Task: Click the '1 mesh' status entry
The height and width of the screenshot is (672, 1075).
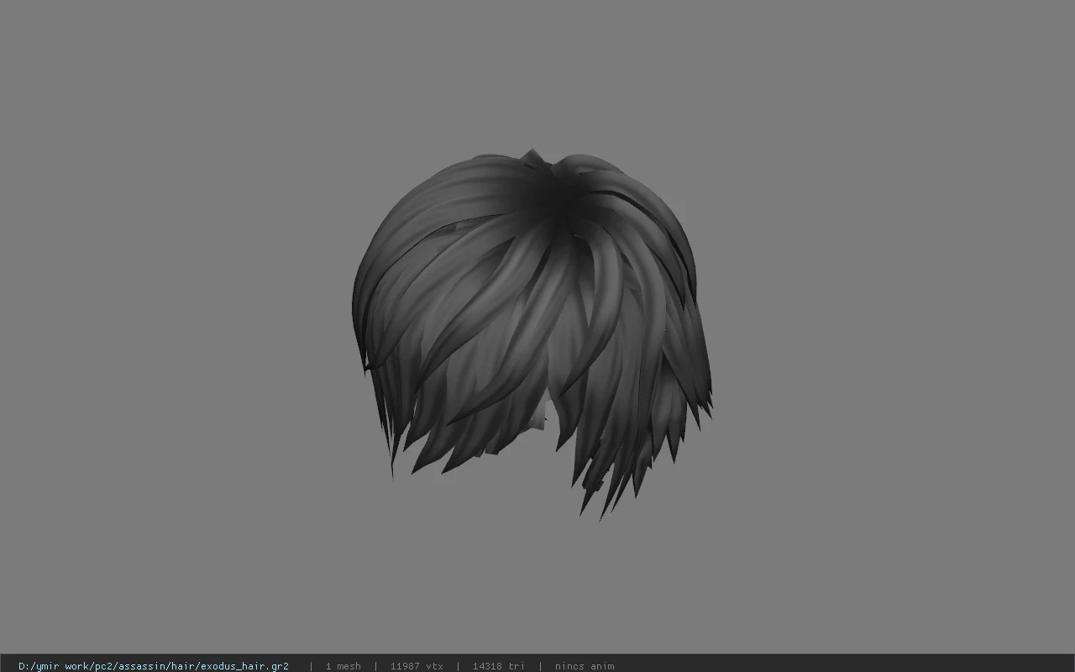Action: tap(343, 666)
